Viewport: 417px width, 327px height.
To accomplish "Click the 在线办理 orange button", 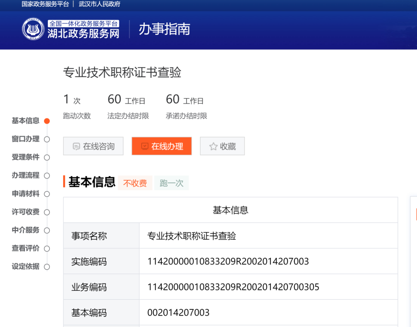I will (x=161, y=147).
